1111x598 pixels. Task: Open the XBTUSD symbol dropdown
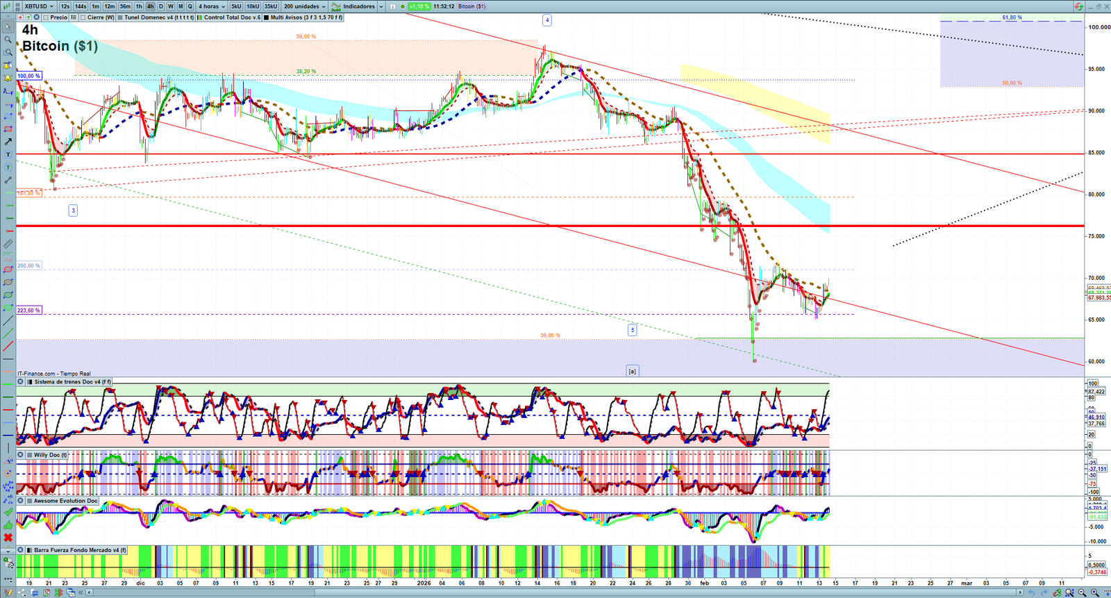pos(38,6)
